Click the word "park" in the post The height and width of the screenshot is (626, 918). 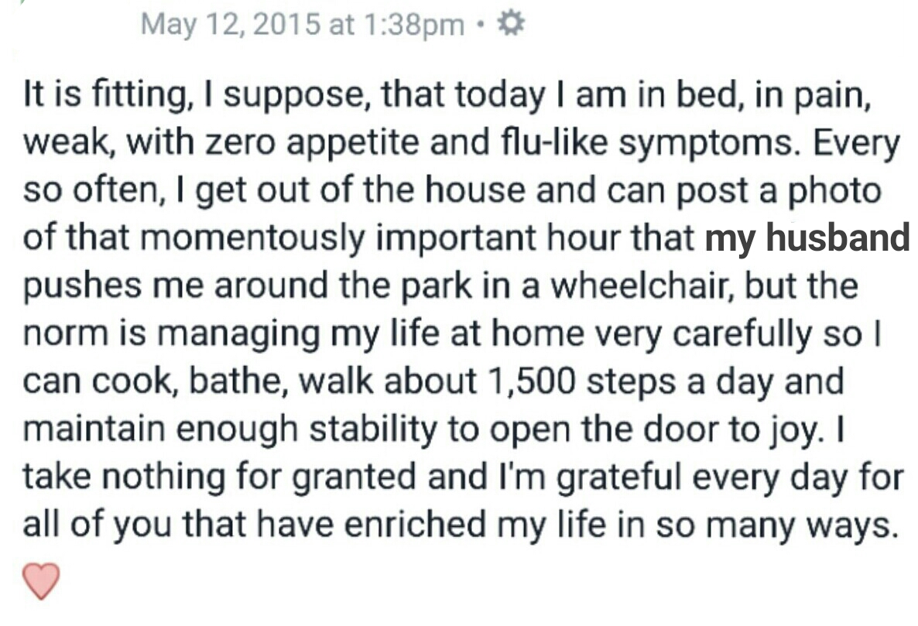pos(447,286)
